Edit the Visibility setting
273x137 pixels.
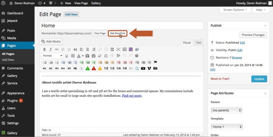click(x=240, y=50)
